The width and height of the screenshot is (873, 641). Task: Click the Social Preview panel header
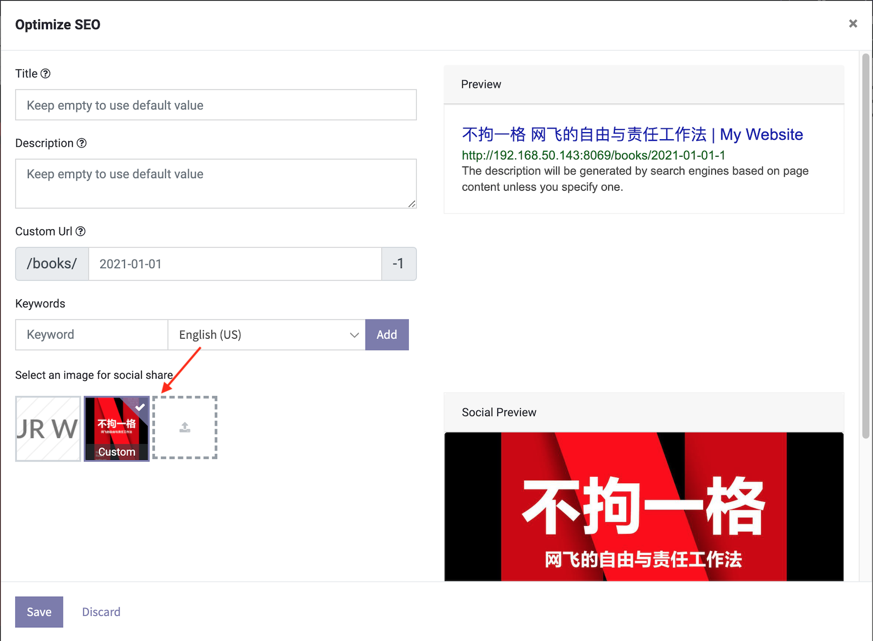tap(644, 412)
